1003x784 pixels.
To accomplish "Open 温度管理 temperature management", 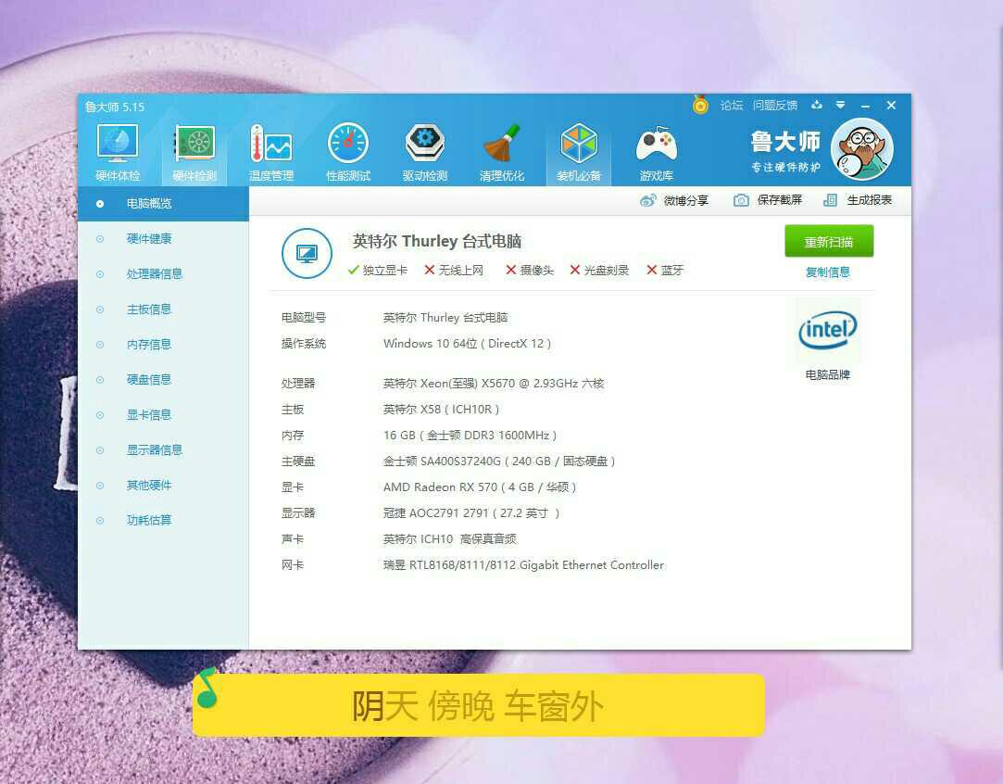I will point(270,151).
